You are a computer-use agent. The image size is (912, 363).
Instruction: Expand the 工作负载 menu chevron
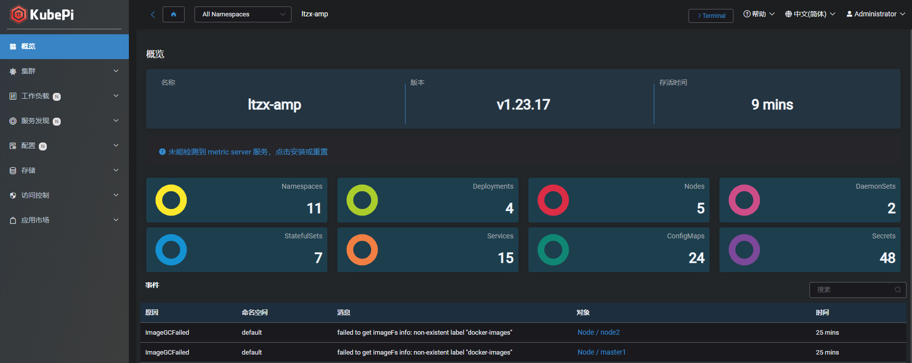[x=116, y=96]
